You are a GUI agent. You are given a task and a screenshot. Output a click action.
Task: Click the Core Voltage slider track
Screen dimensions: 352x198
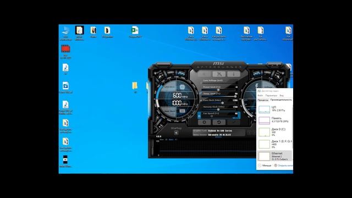pyautogui.click(x=219, y=83)
